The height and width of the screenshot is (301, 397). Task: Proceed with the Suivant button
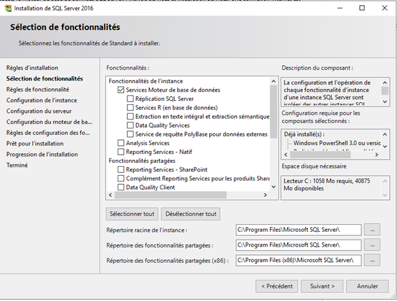click(x=322, y=286)
